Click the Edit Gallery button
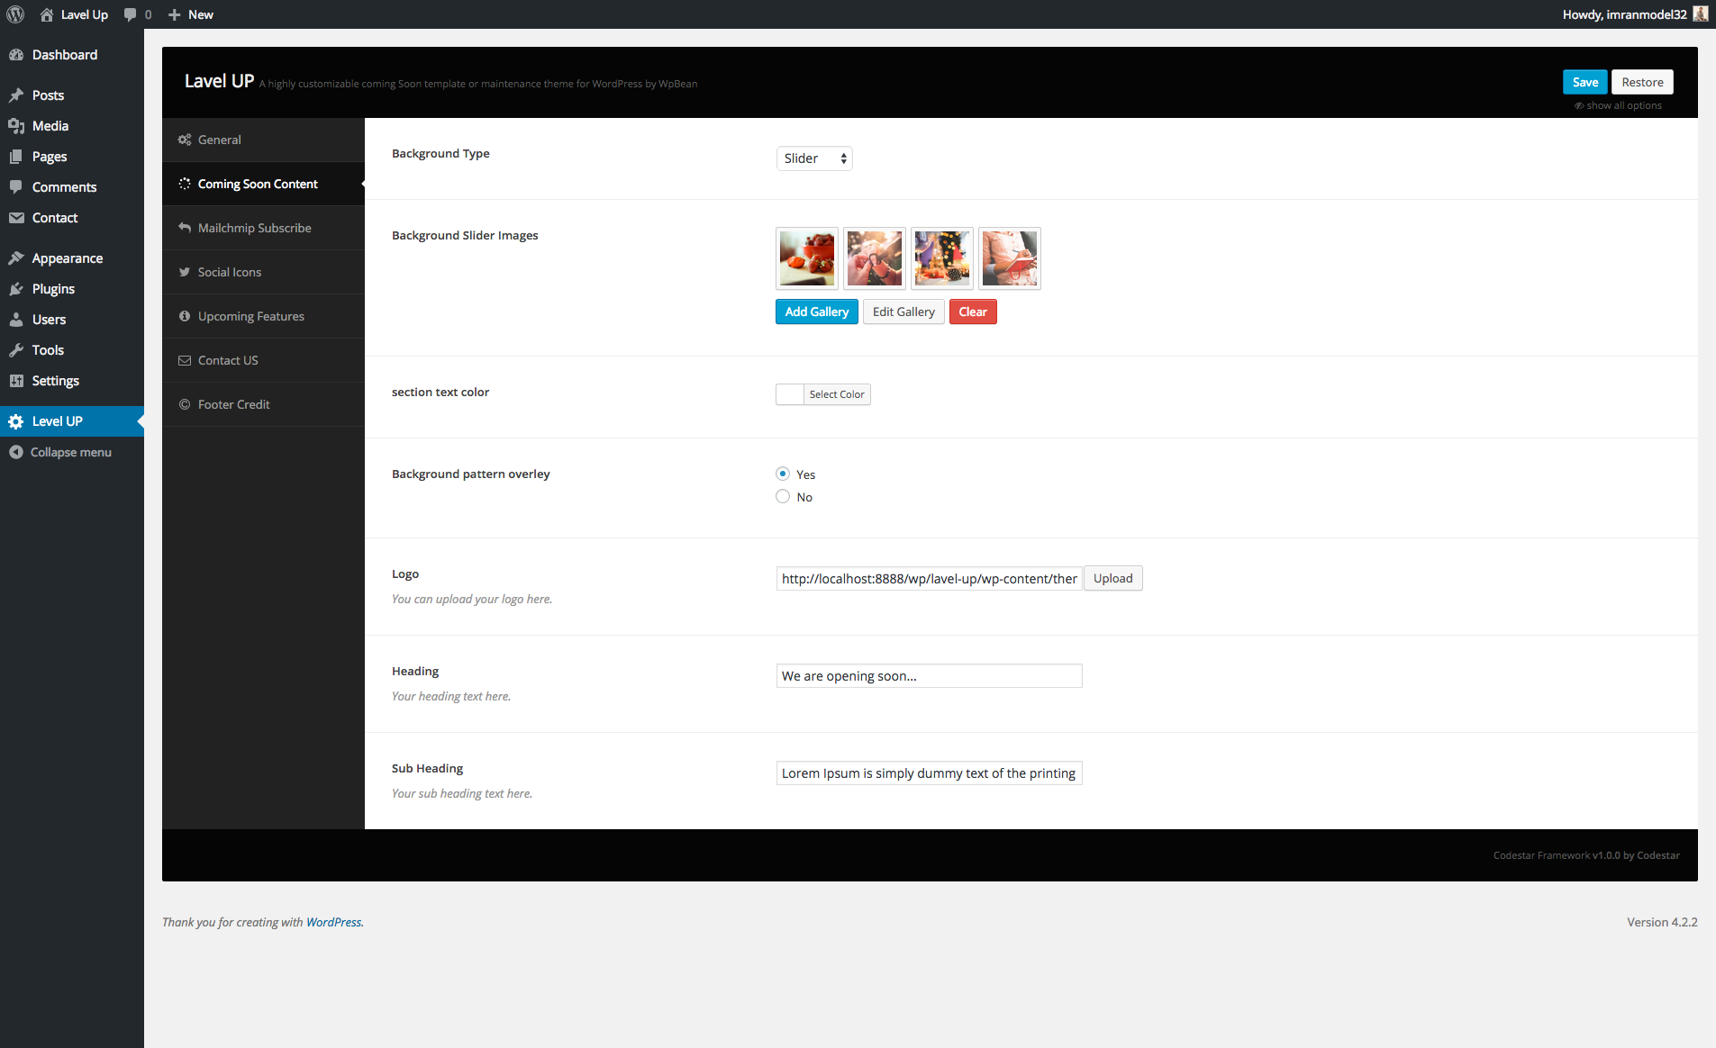This screenshot has height=1048, width=1716. click(x=903, y=312)
